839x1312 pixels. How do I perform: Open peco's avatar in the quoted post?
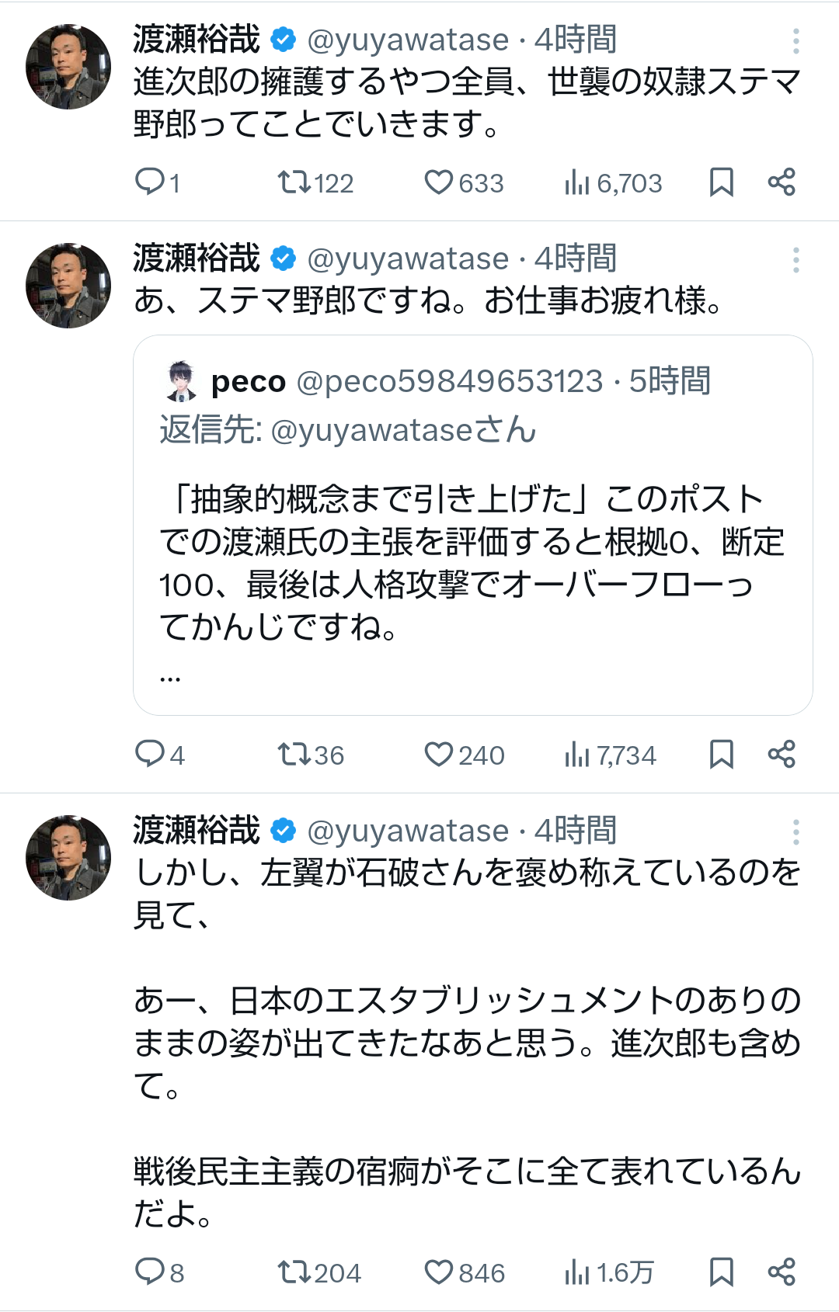coord(181,381)
